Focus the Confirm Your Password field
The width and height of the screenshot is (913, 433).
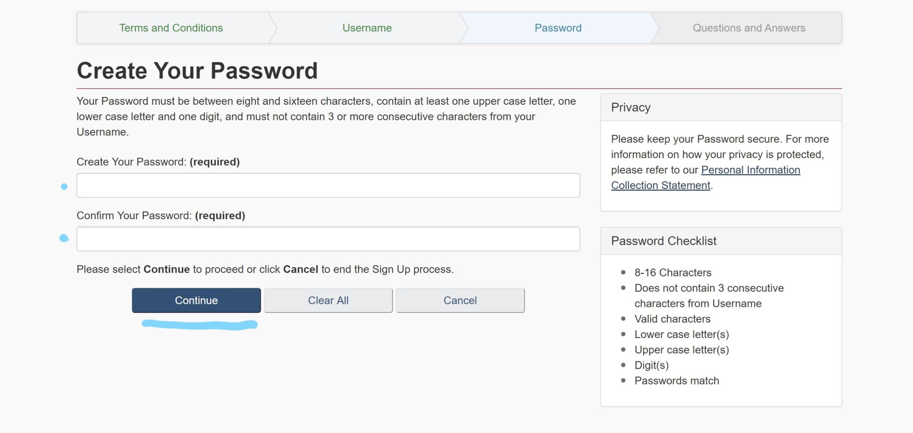(328, 239)
